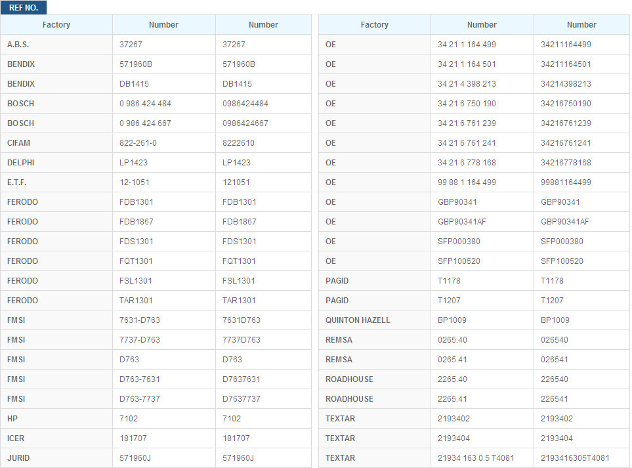Select the CIFAM factory row label
The image size is (632, 468).
tap(19, 143)
